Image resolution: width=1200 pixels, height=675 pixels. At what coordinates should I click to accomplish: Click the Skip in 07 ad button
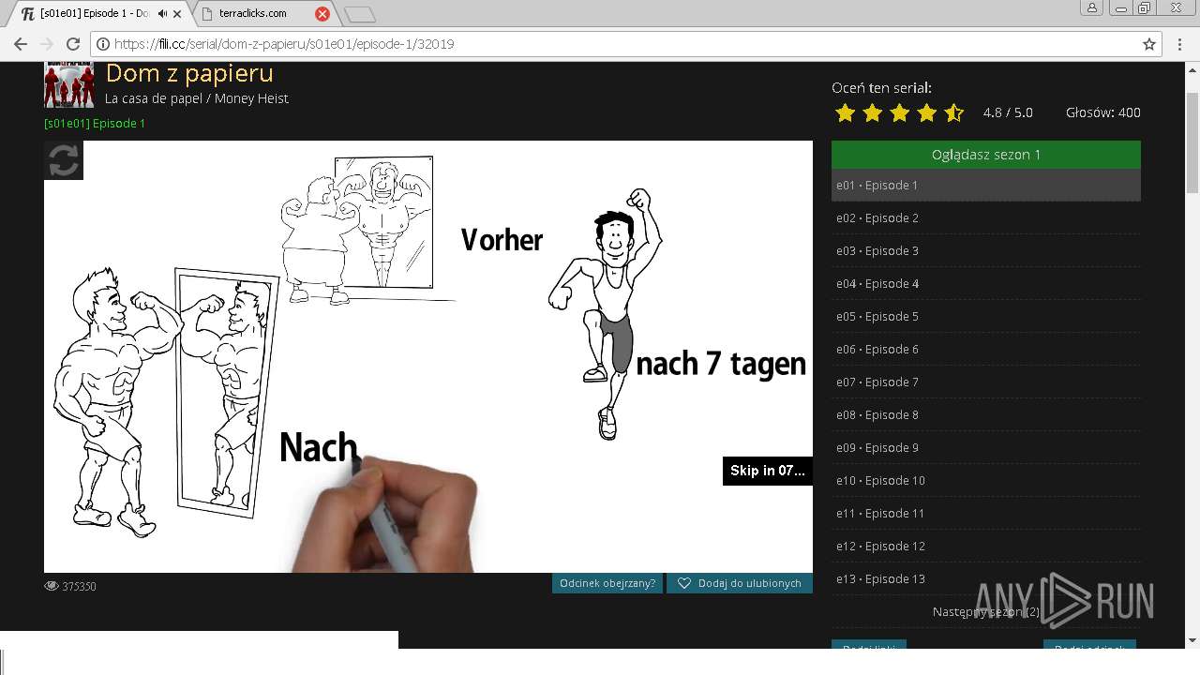[x=767, y=471]
